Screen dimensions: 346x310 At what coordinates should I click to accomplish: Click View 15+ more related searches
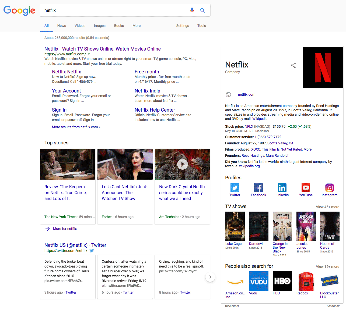coord(327,267)
